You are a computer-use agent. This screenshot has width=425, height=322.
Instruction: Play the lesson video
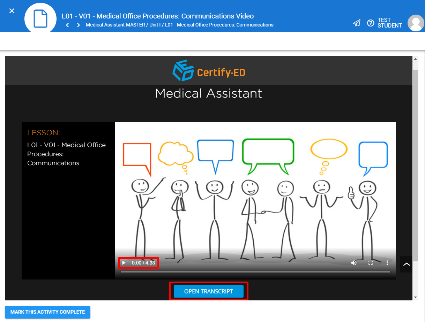pyautogui.click(x=124, y=263)
